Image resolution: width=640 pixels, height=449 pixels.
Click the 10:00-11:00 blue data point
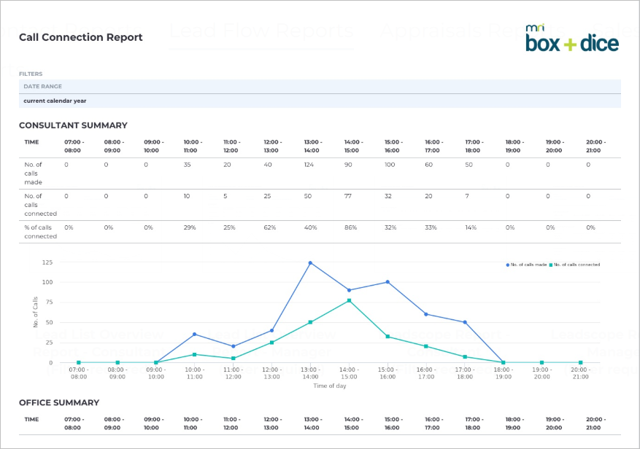coord(194,335)
